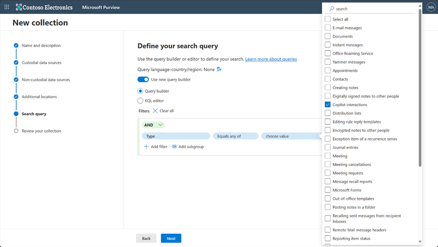
Task: Expand the AND operator dropdown
Action: [153, 125]
